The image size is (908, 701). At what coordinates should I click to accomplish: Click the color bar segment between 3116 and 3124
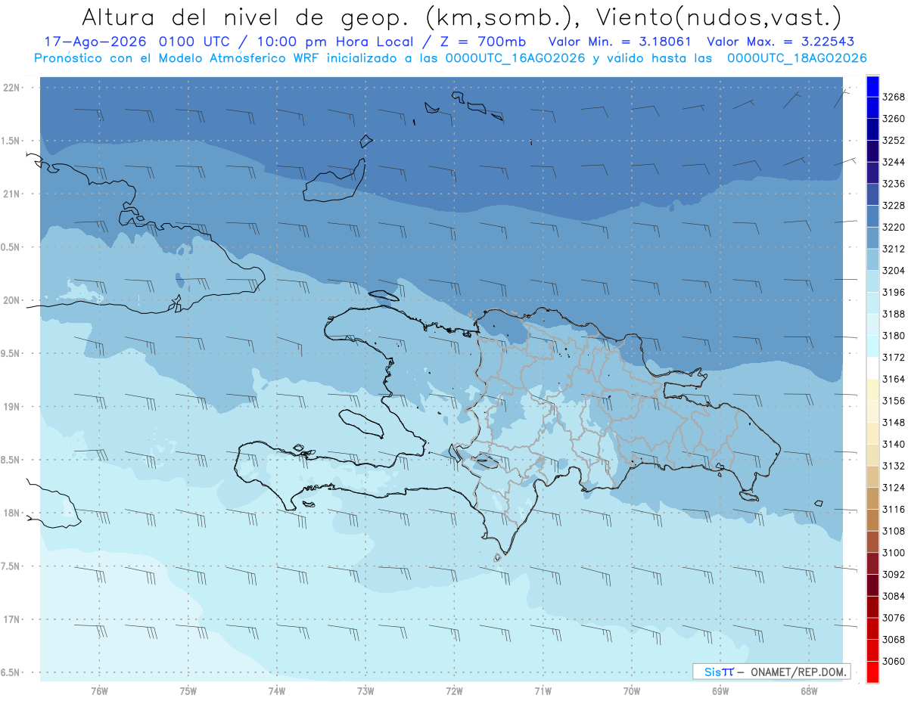pyautogui.click(x=872, y=499)
